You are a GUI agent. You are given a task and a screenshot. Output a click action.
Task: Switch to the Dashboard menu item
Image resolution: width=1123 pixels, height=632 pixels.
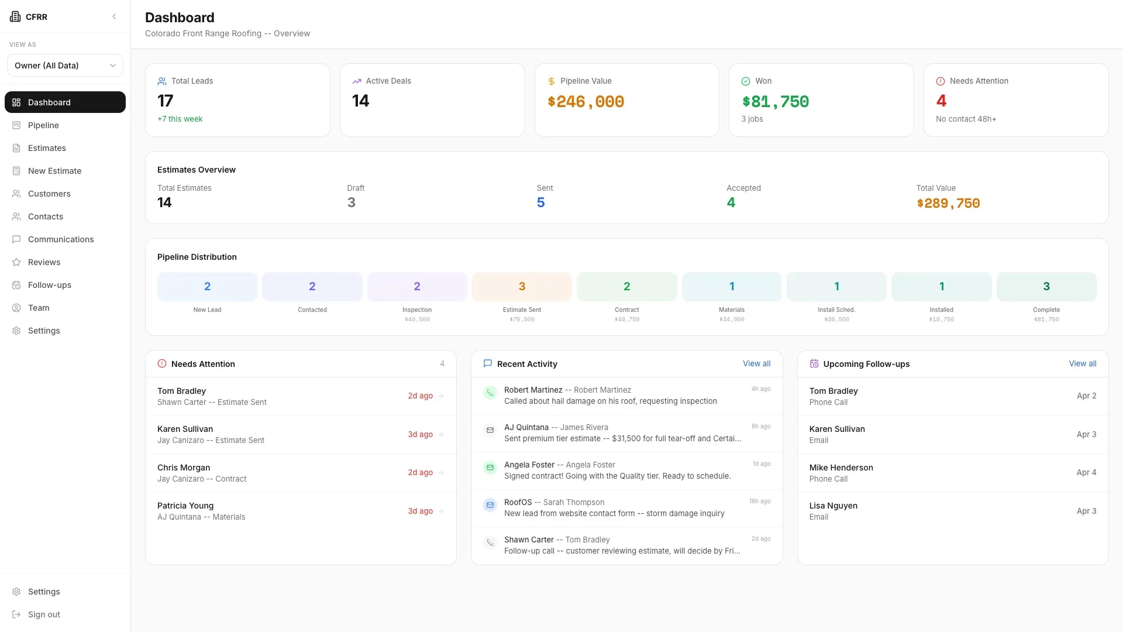49,102
